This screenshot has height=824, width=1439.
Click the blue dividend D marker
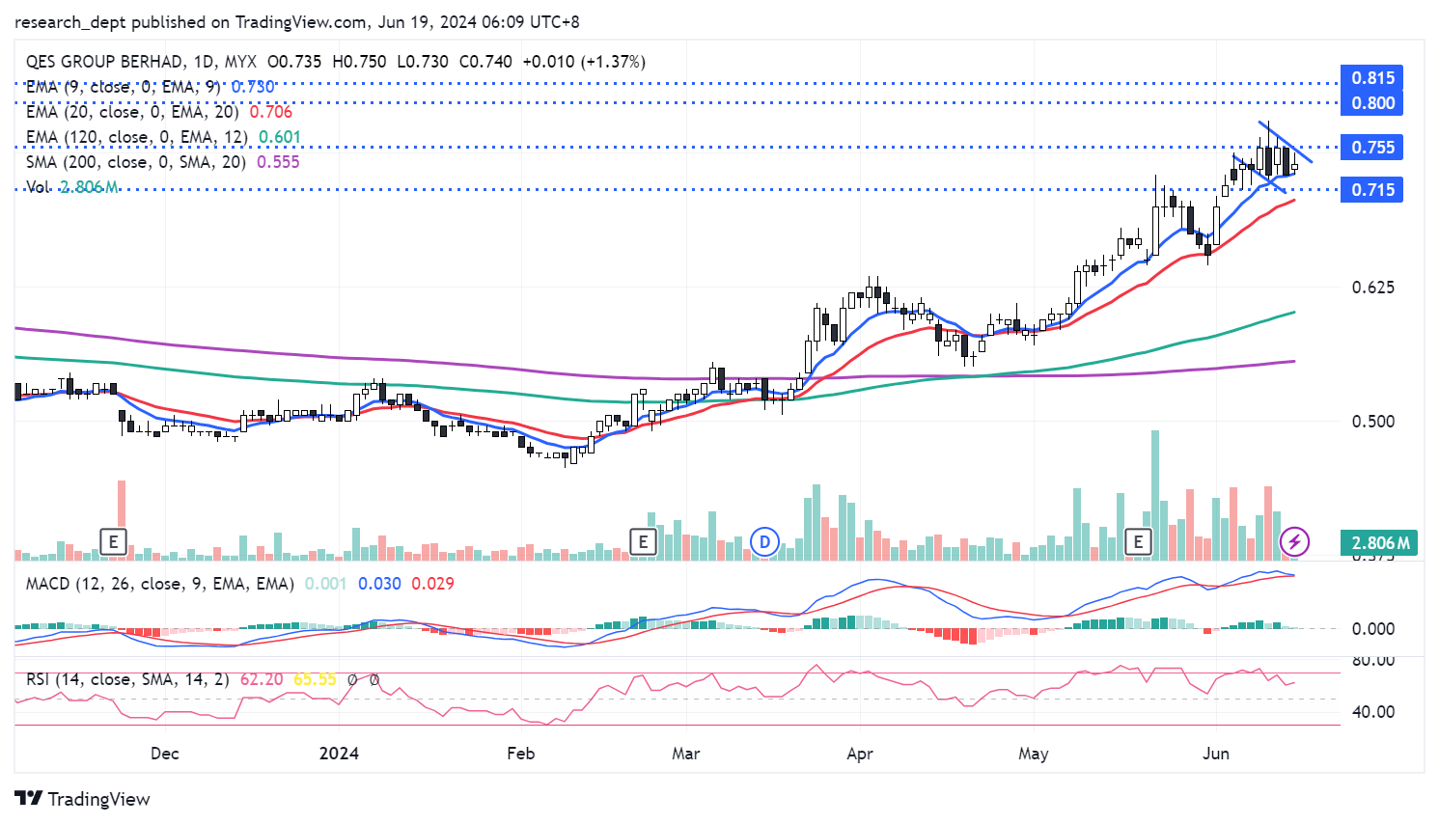pos(764,541)
